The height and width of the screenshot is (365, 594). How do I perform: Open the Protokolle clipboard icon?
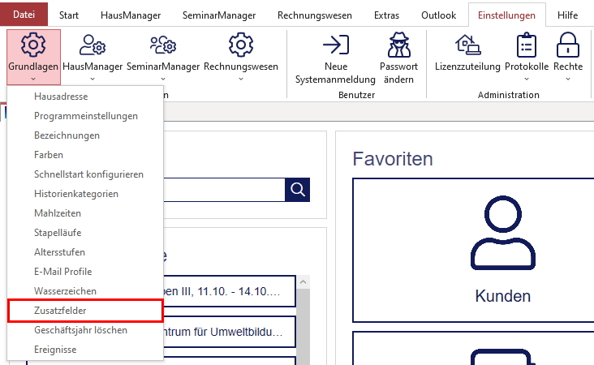[527, 45]
